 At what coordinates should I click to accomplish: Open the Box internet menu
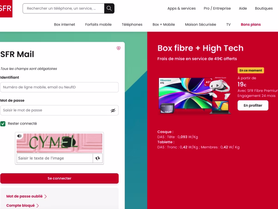tap(64, 24)
